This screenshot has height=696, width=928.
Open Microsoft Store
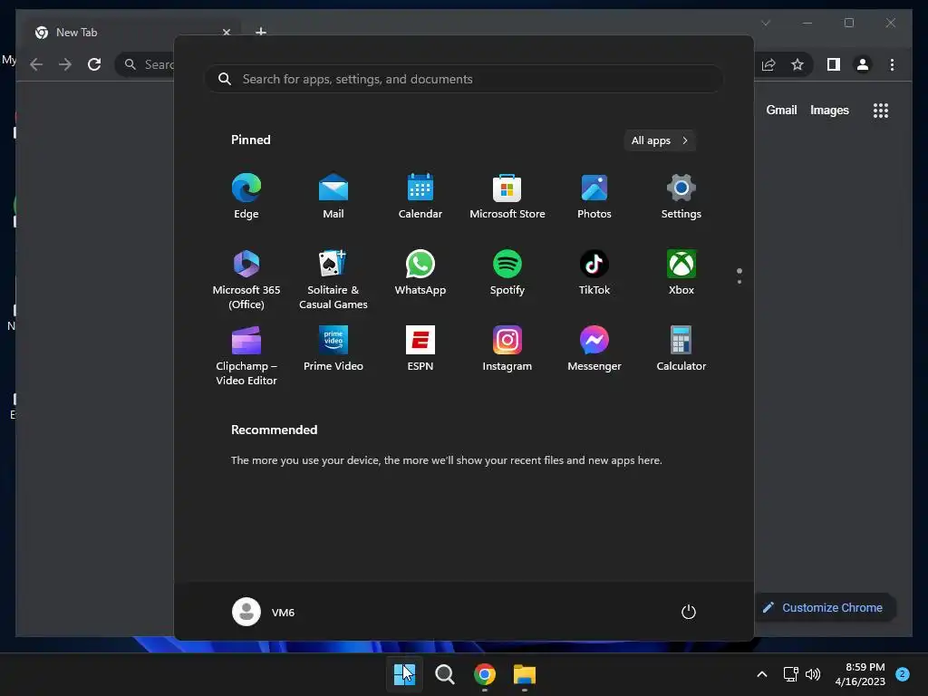[x=507, y=197]
